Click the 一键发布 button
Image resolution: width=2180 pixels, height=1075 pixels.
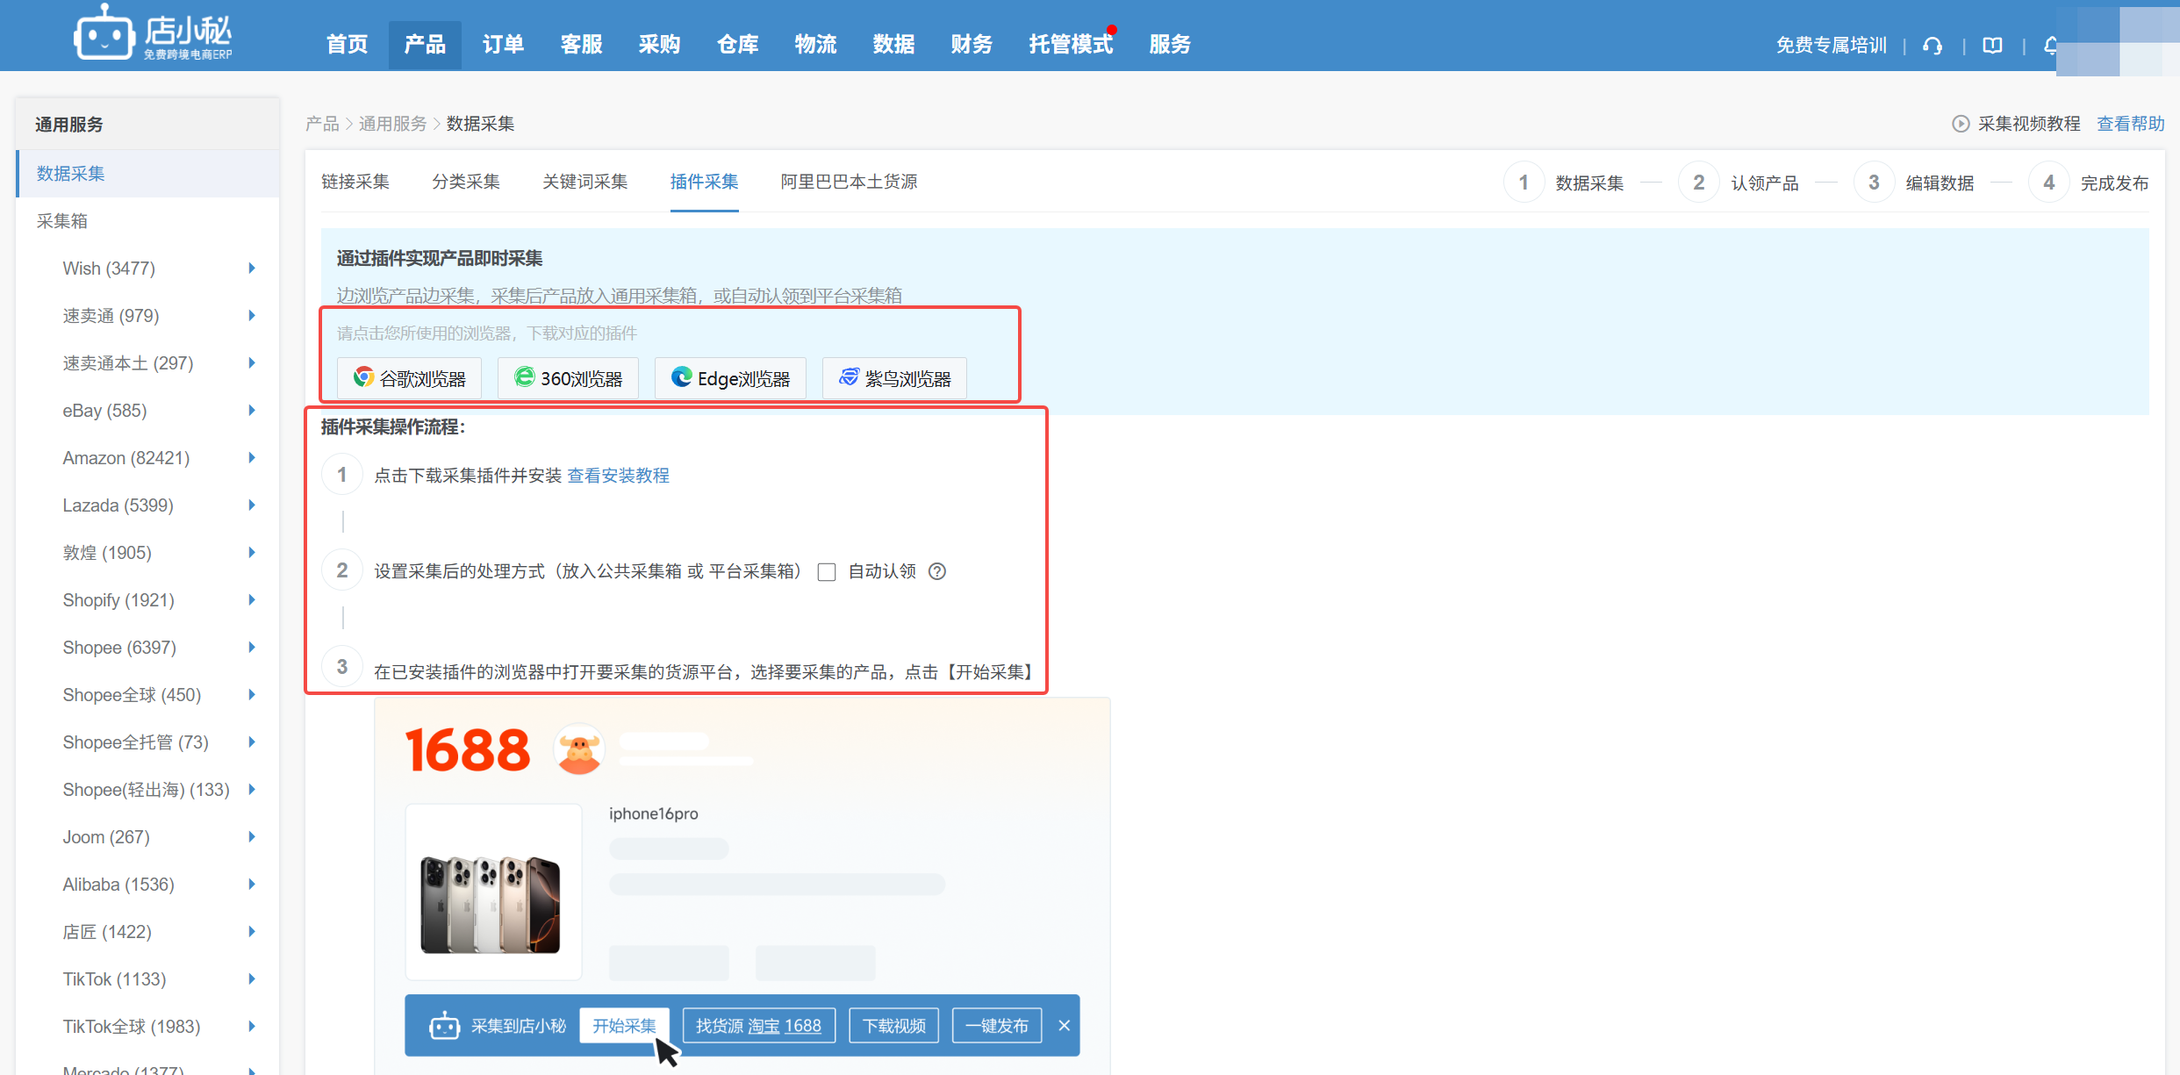(x=997, y=1026)
